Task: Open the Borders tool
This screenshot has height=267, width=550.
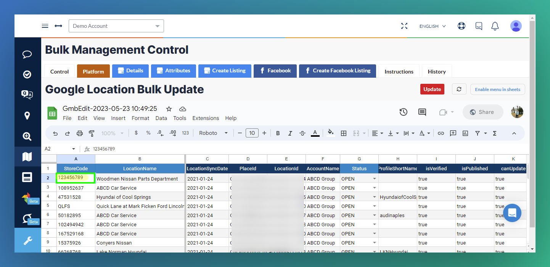Action: (x=344, y=133)
